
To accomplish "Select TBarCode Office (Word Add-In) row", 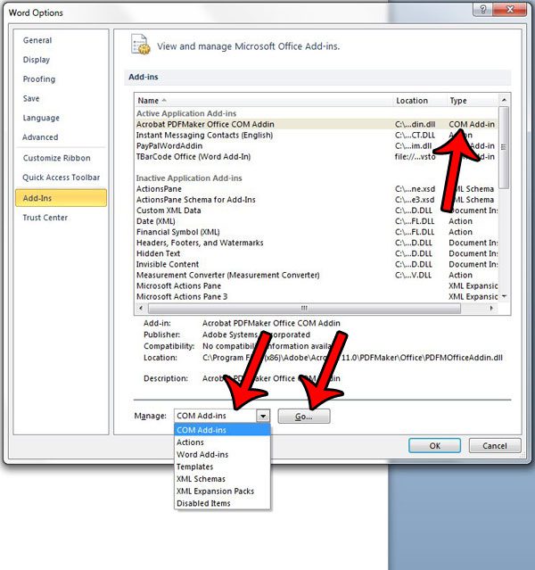I will 317,157.
